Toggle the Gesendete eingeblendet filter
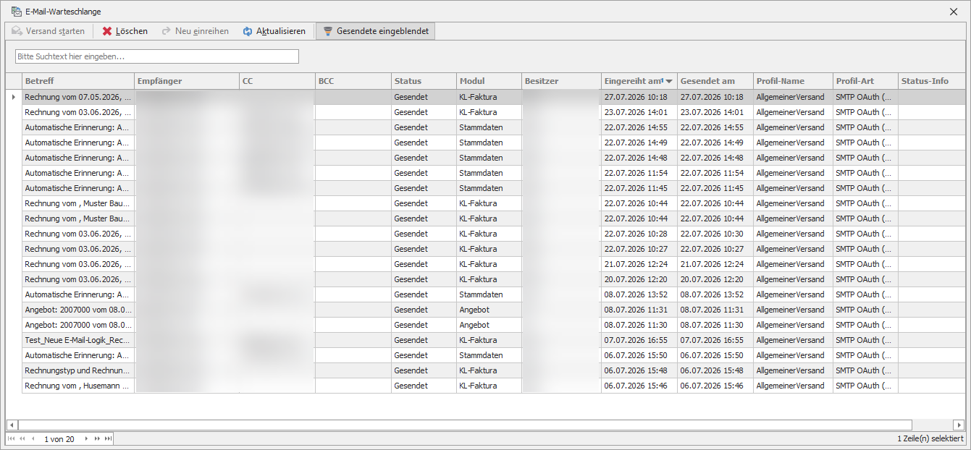Image resolution: width=971 pixels, height=450 pixels. (375, 31)
